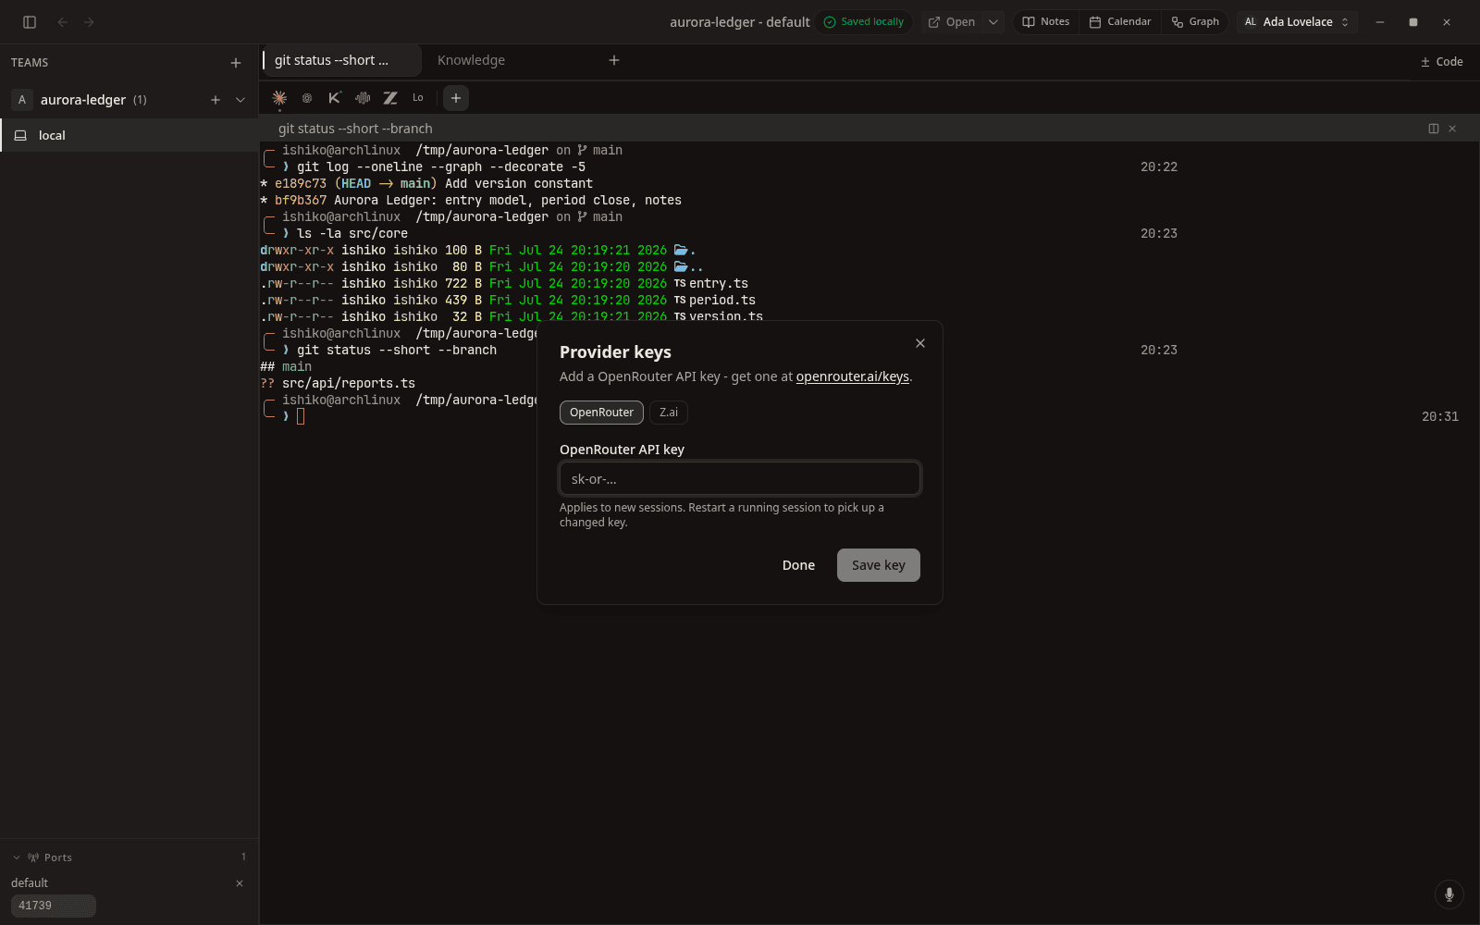Collapse the Ports section

[17, 857]
